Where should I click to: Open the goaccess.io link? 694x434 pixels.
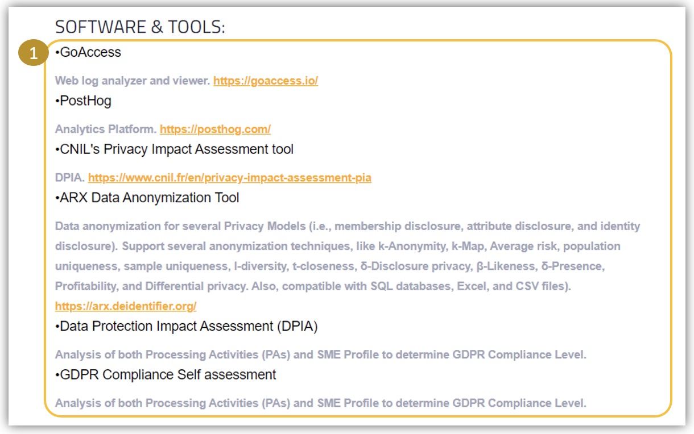coord(266,81)
